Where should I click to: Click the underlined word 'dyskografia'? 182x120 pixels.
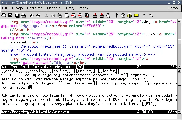tap(35, 26)
